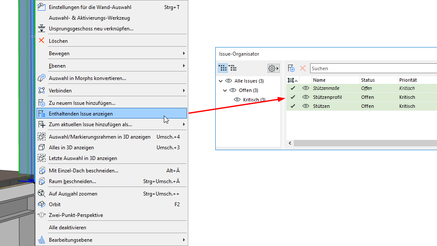Toggle eye icon for Stützen issue
The height and width of the screenshot is (246, 437).
[306, 106]
